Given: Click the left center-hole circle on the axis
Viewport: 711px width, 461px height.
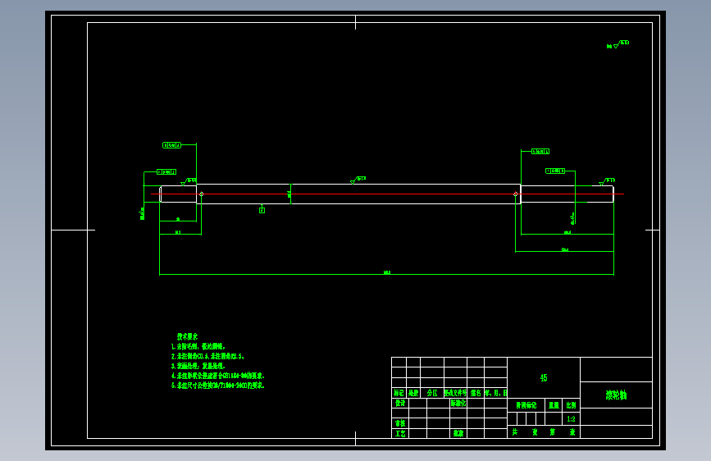Looking at the screenshot, I should click(202, 194).
